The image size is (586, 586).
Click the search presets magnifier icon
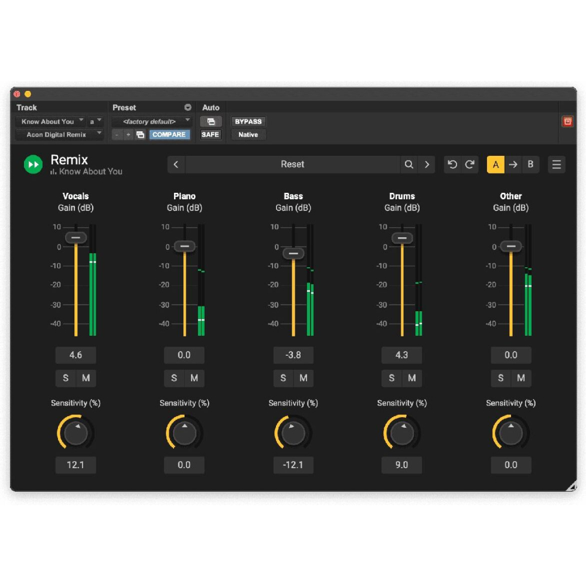(x=409, y=165)
